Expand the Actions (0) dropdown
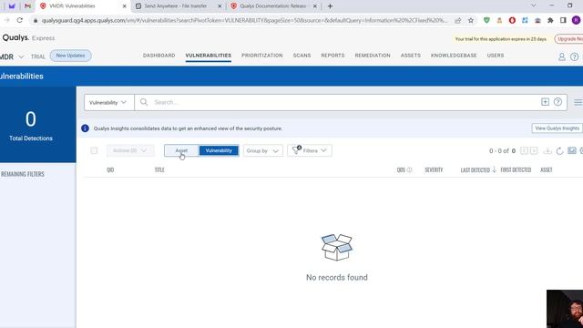This screenshot has width=583, height=328. 129,150
